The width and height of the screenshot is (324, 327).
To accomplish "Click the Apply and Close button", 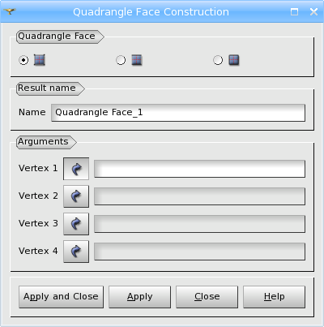I will pyautogui.click(x=61, y=297).
